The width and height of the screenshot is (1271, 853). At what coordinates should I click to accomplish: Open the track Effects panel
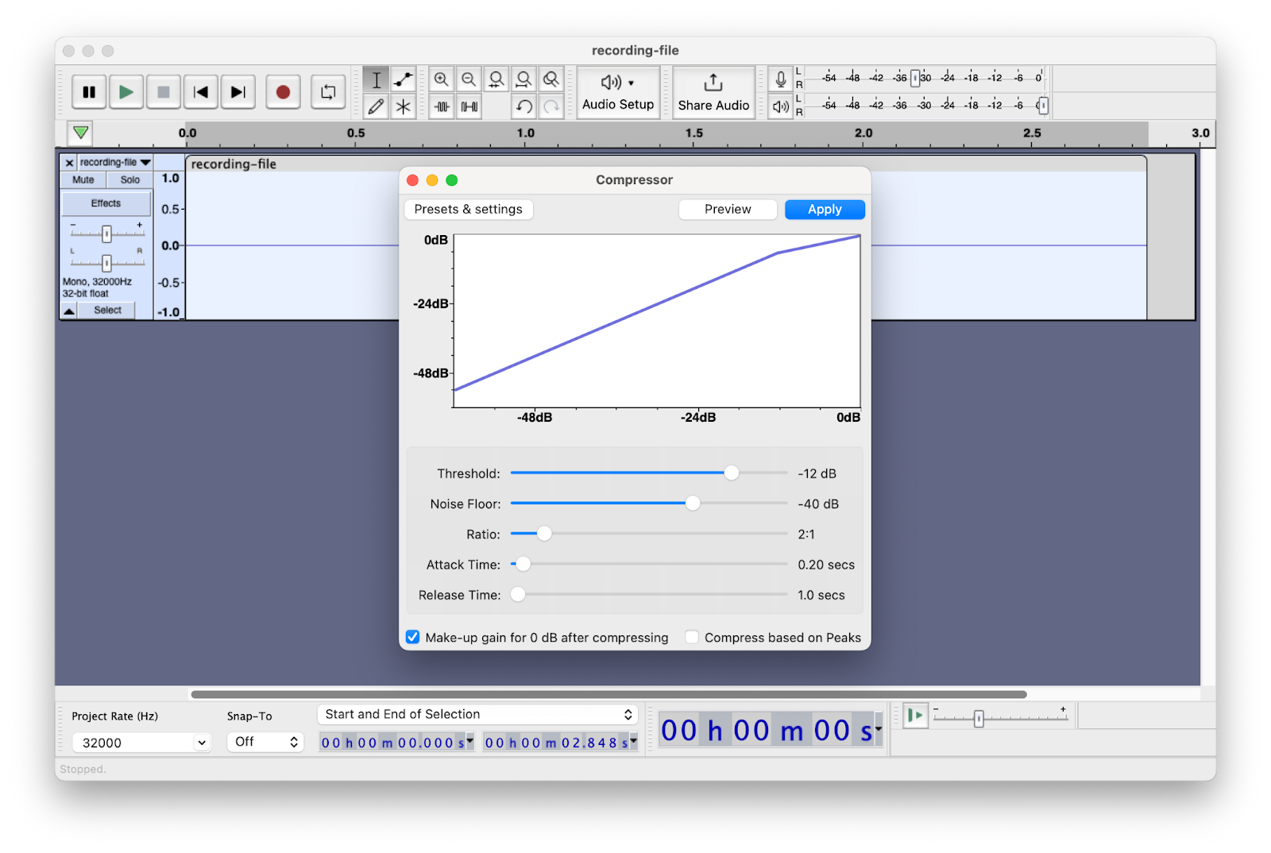(x=106, y=203)
